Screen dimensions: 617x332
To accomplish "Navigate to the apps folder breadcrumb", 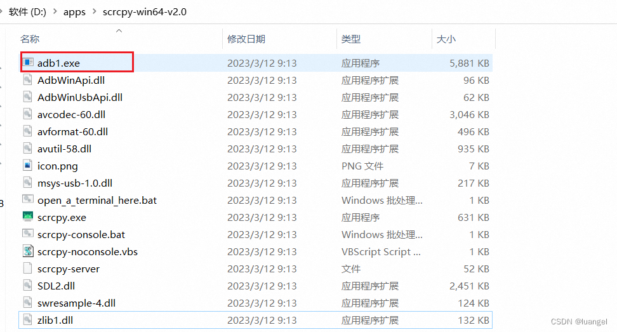I will click(x=74, y=12).
